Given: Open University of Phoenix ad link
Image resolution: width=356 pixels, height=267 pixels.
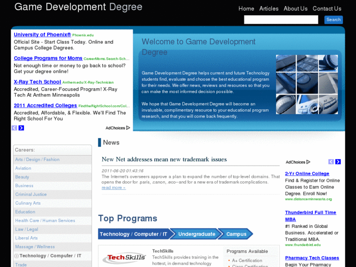Looking at the screenshot, I should coord(43,35).
